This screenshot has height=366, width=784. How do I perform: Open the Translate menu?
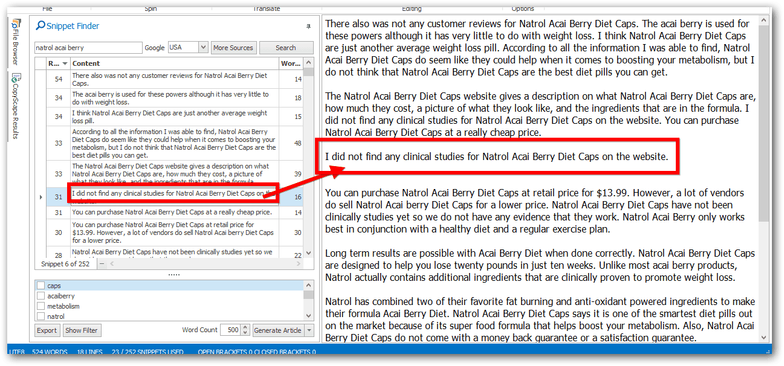[267, 8]
